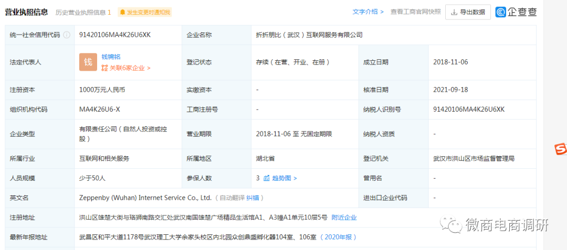Viewport: 567px width, 250px height.
Task: Open legal representative 钱锦铭 profile link
Action: pyautogui.click(x=111, y=57)
